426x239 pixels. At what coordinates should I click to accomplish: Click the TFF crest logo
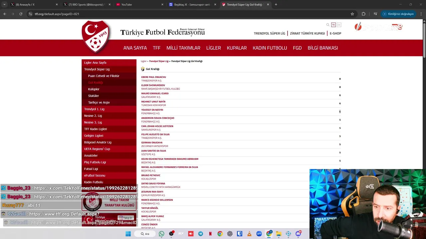(96, 37)
